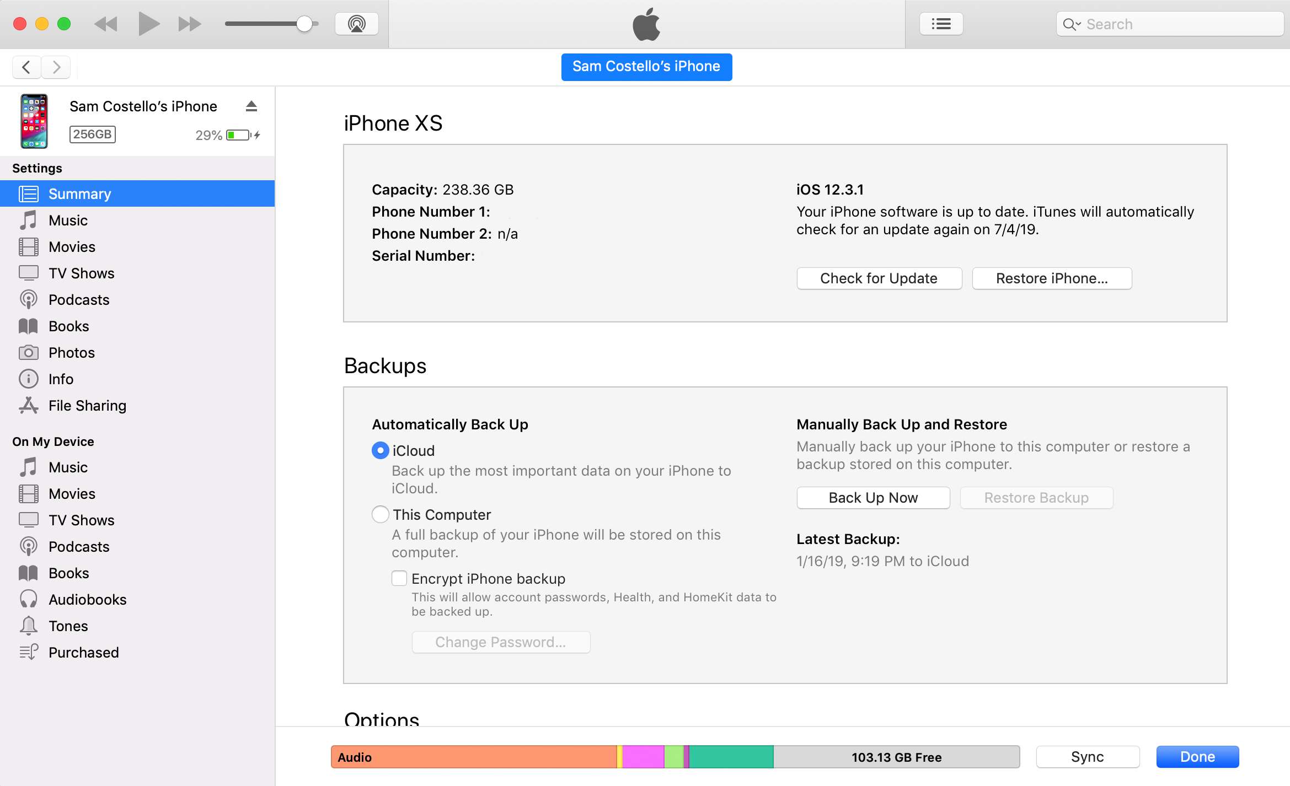1290x786 pixels.
Task: Click the forward navigation arrow
Action: click(57, 66)
